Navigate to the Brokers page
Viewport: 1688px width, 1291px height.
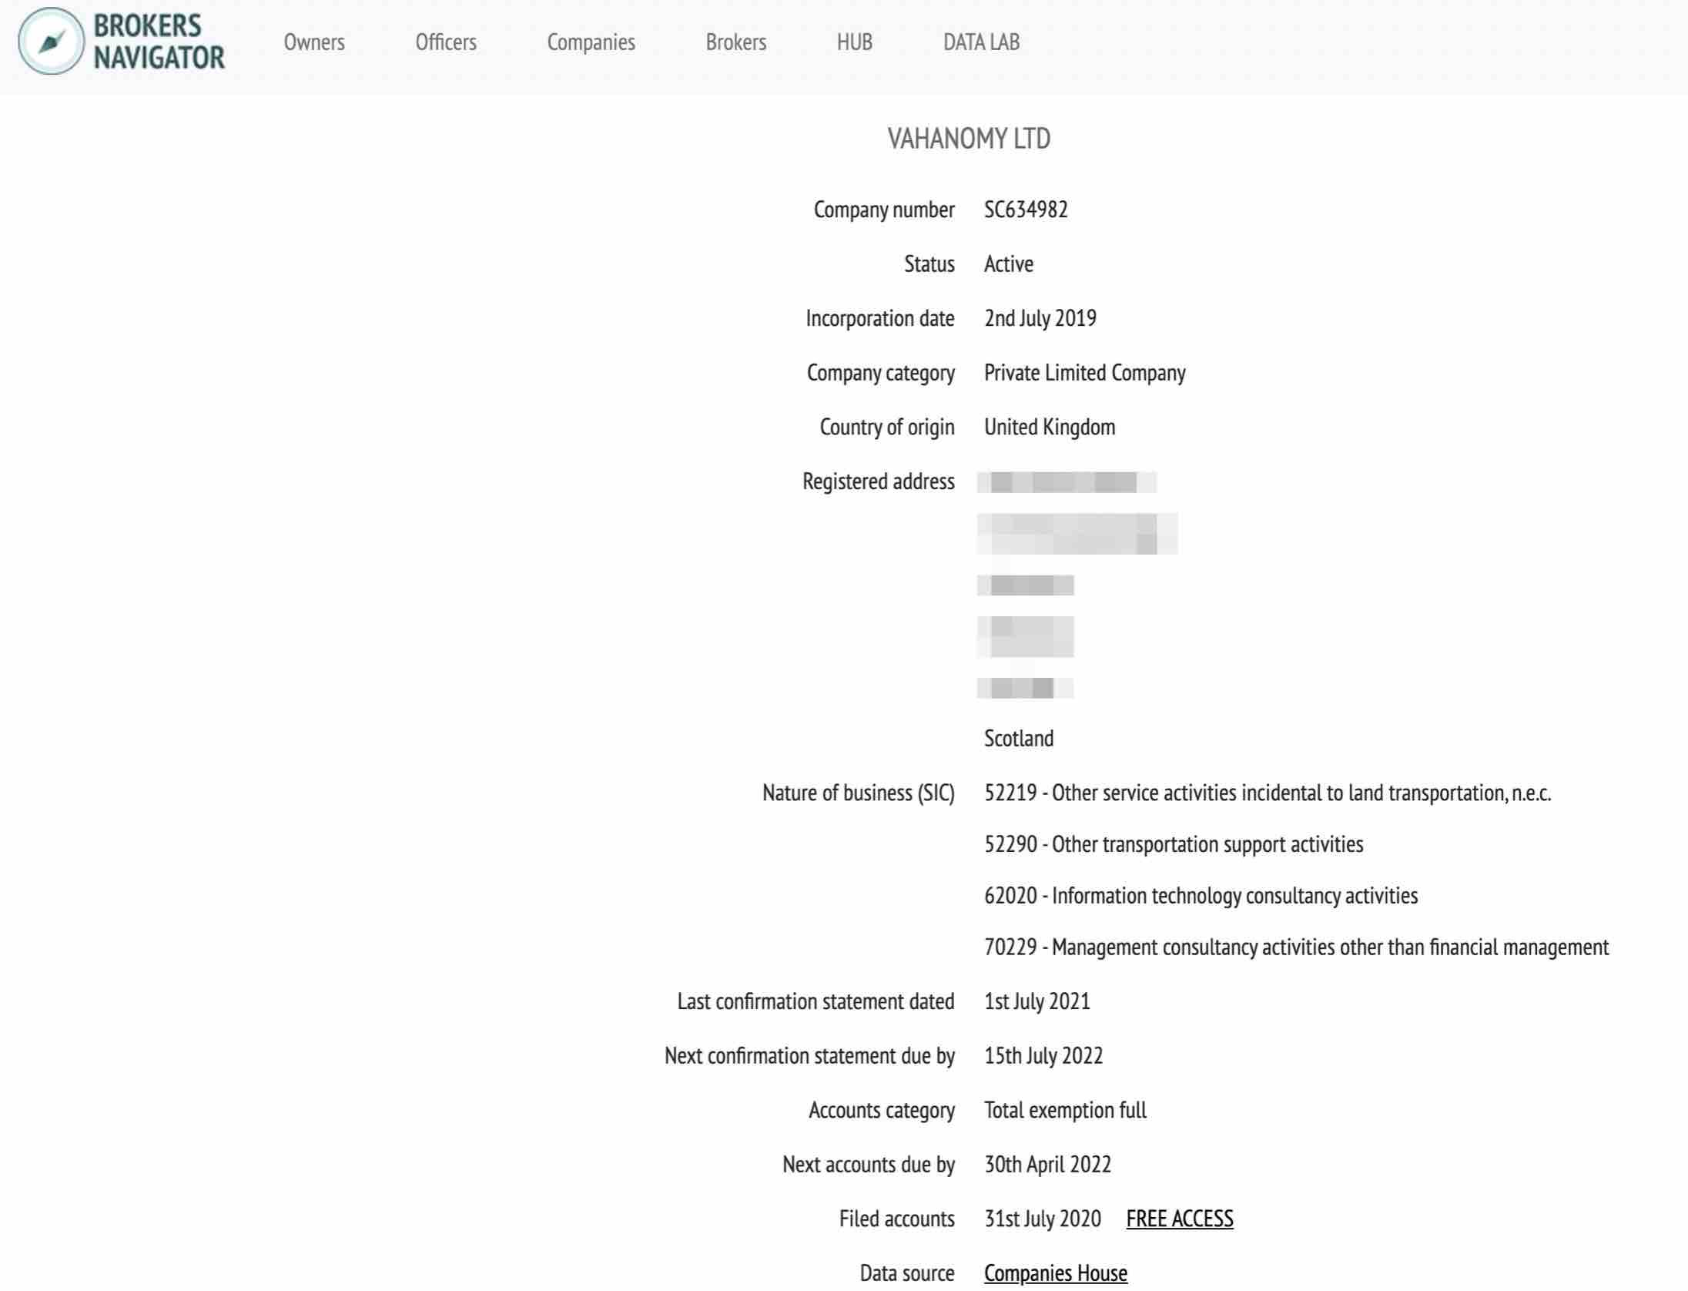tap(735, 42)
